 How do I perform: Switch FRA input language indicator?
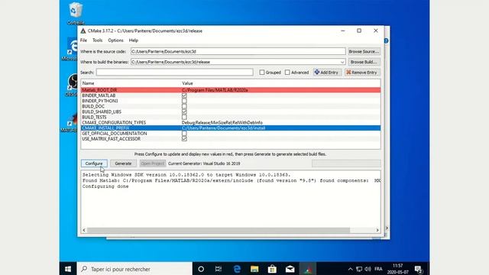(378, 269)
